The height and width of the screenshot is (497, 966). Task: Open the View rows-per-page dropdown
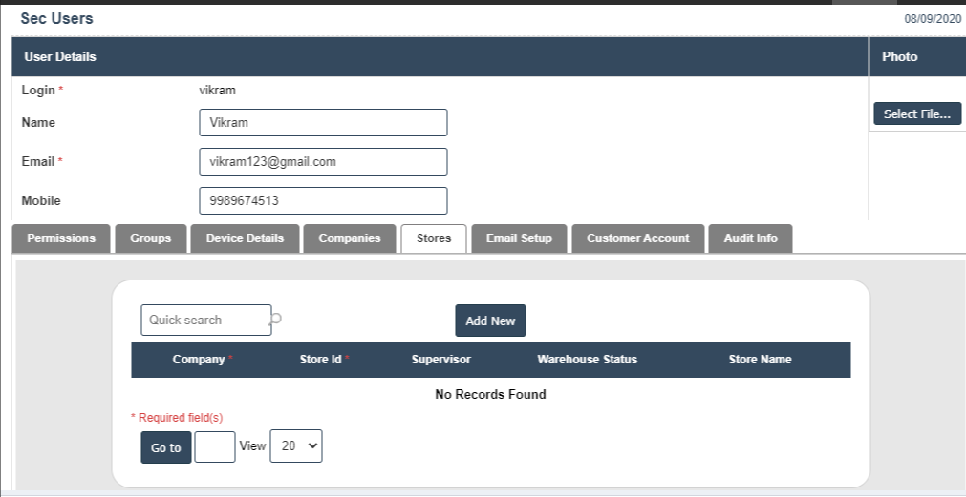(x=296, y=446)
